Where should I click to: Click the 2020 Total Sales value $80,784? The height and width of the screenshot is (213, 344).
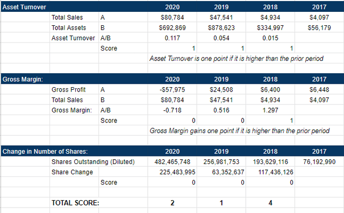[172, 17]
